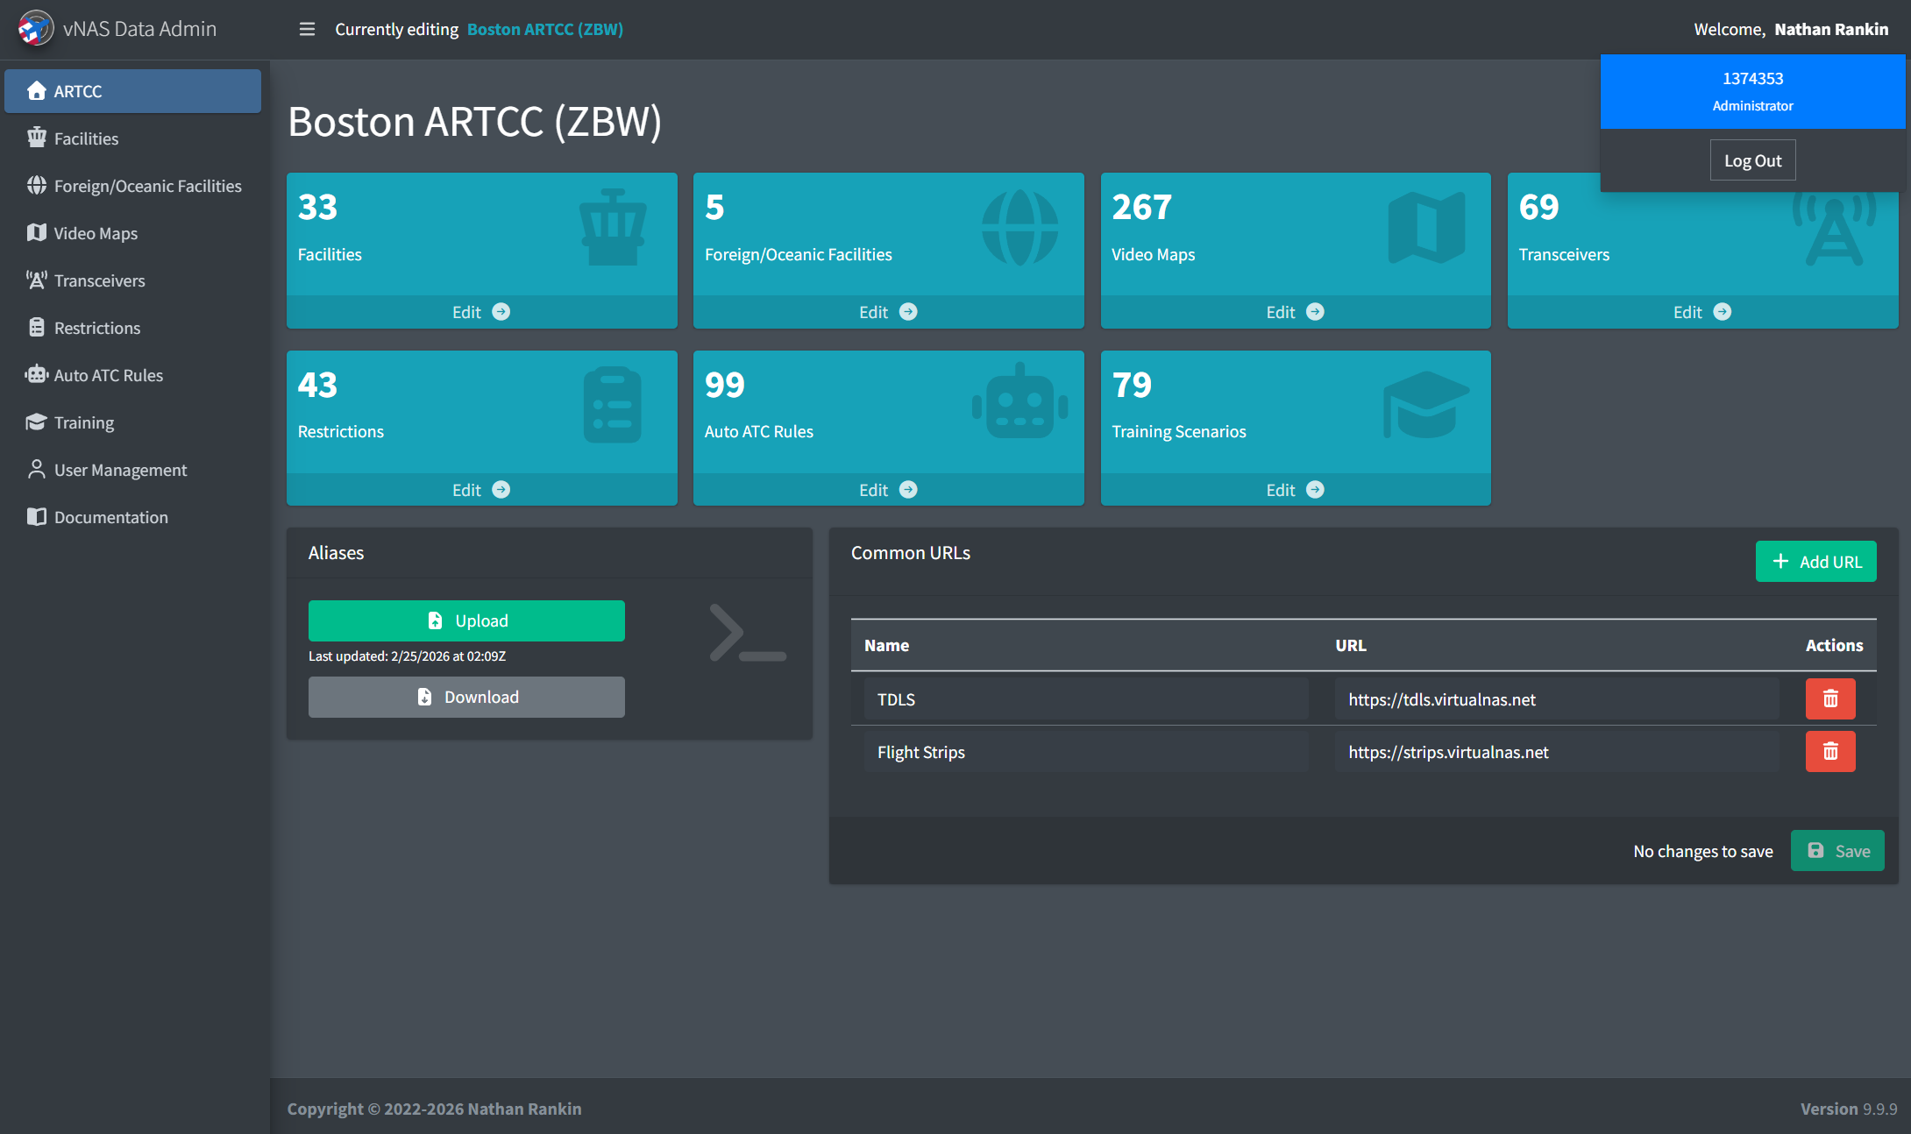Click the person icon beside User Management
Image resolution: width=1911 pixels, height=1134 pixels.
point(36,469)
